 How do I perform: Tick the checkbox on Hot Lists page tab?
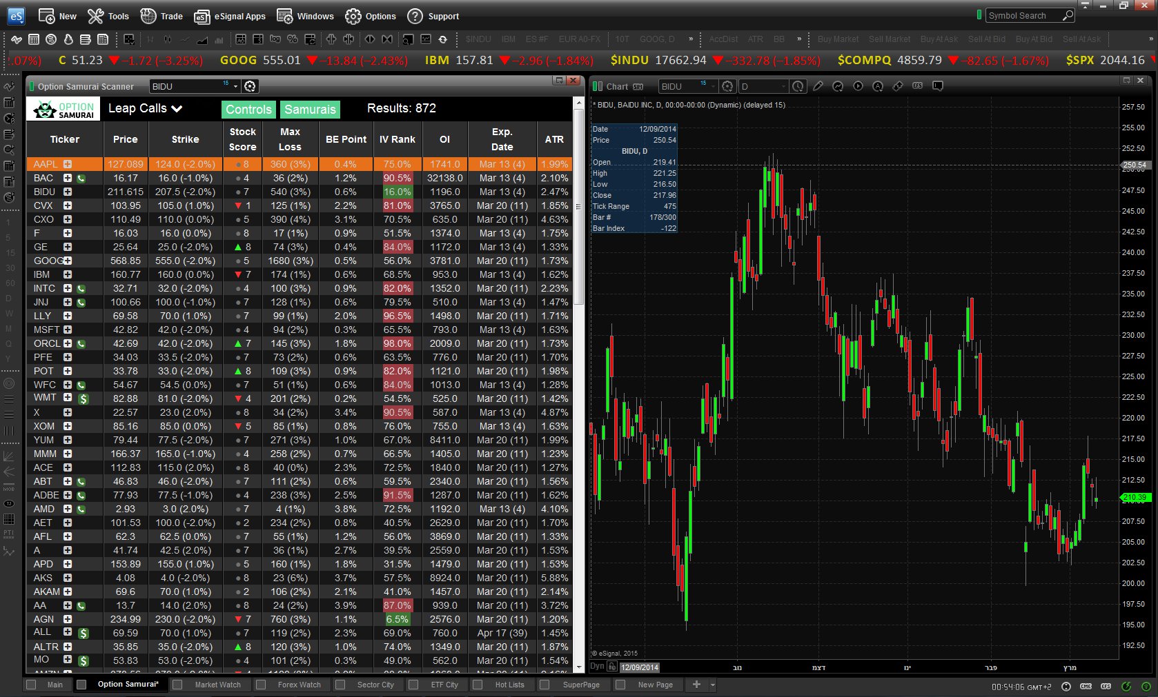tap(478, 685)
